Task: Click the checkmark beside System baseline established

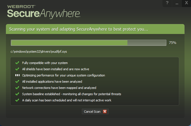Action: tap(17, 94)
